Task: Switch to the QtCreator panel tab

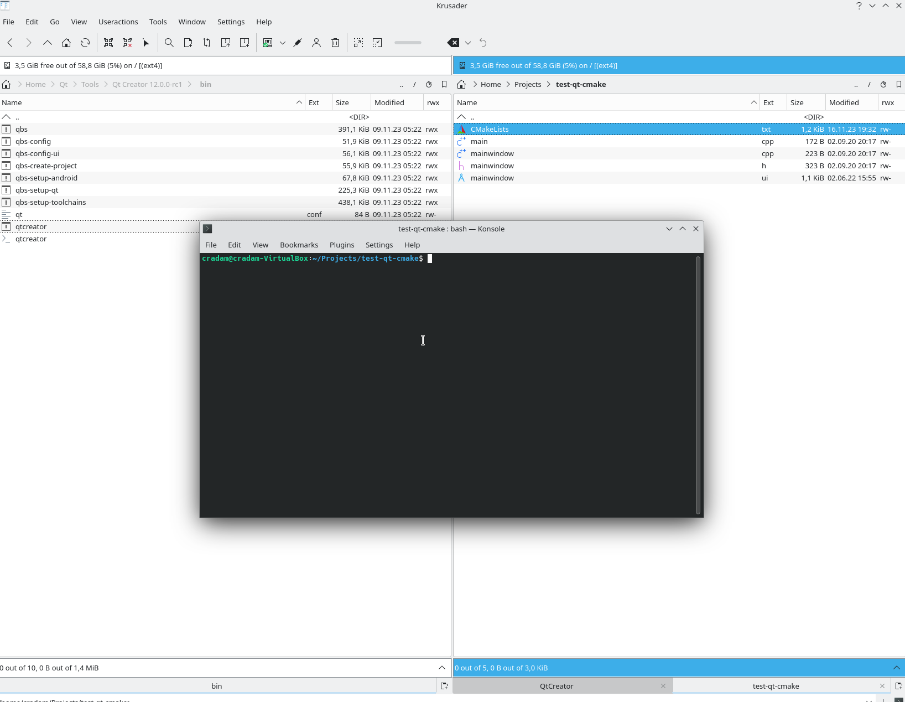Action: [556, 686]
